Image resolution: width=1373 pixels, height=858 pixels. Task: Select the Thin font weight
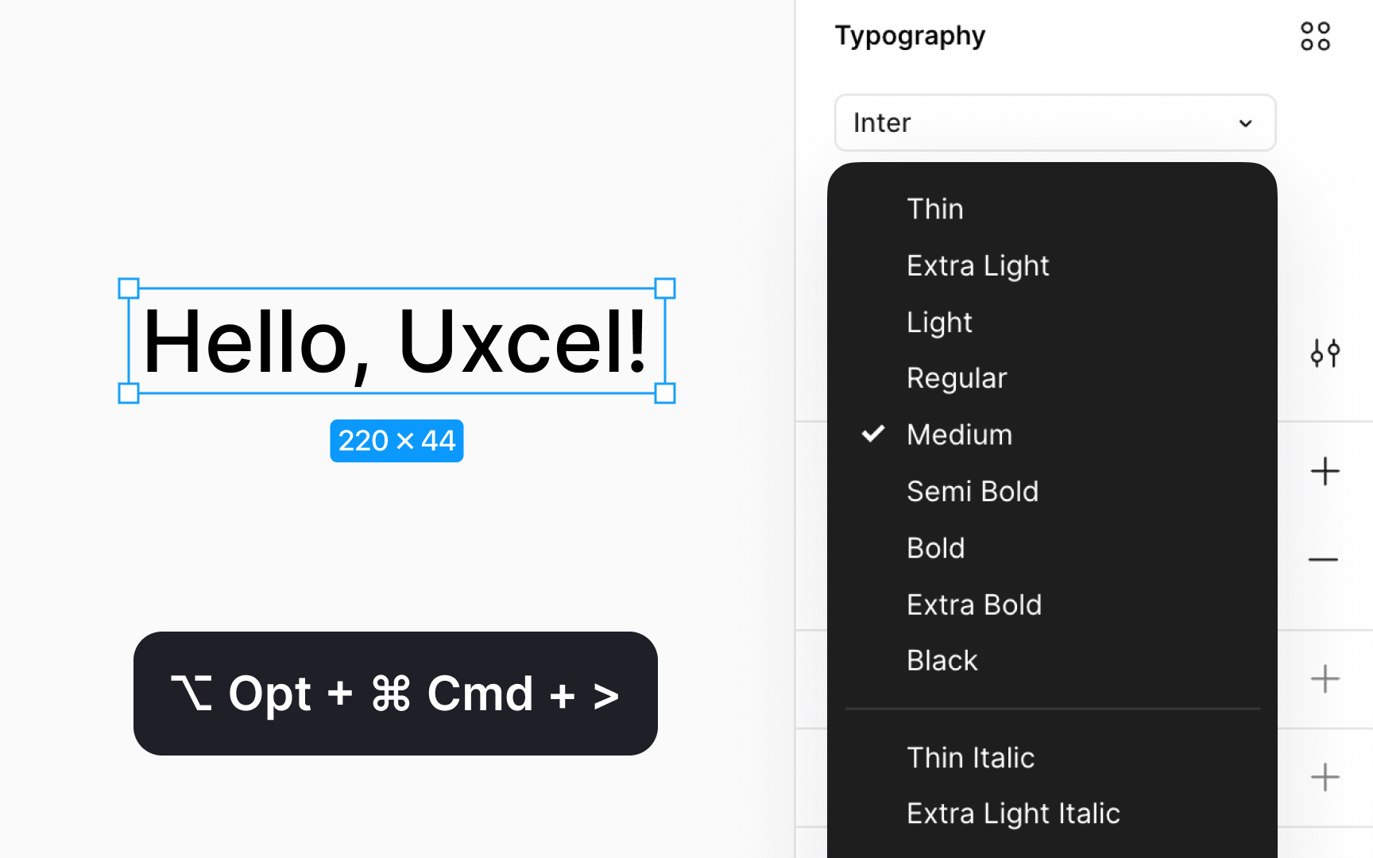click(935, 209)
